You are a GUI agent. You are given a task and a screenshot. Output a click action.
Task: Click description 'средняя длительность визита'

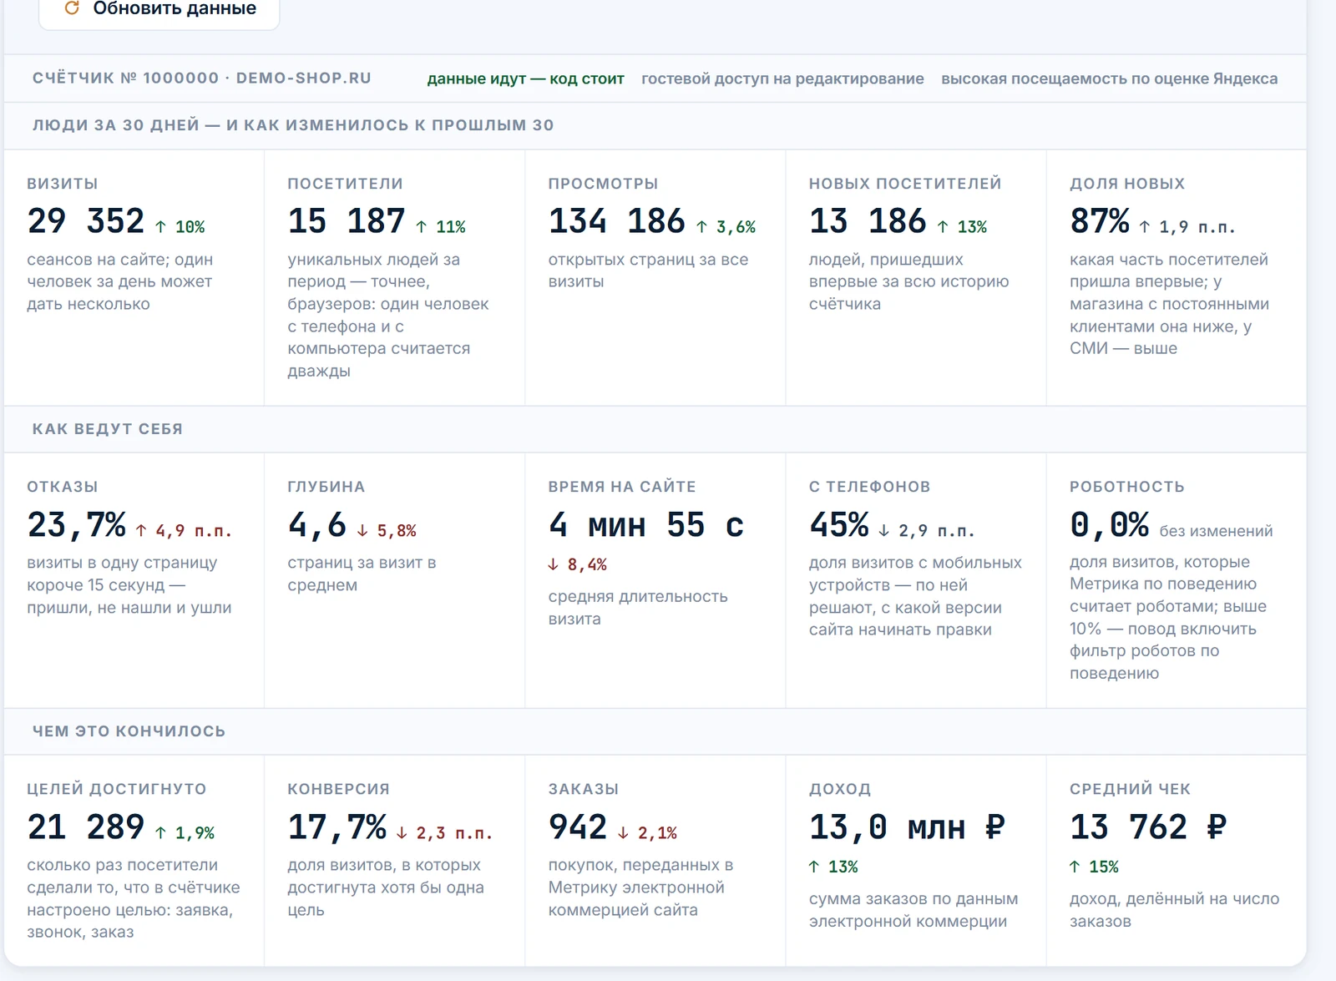[638, 608]
